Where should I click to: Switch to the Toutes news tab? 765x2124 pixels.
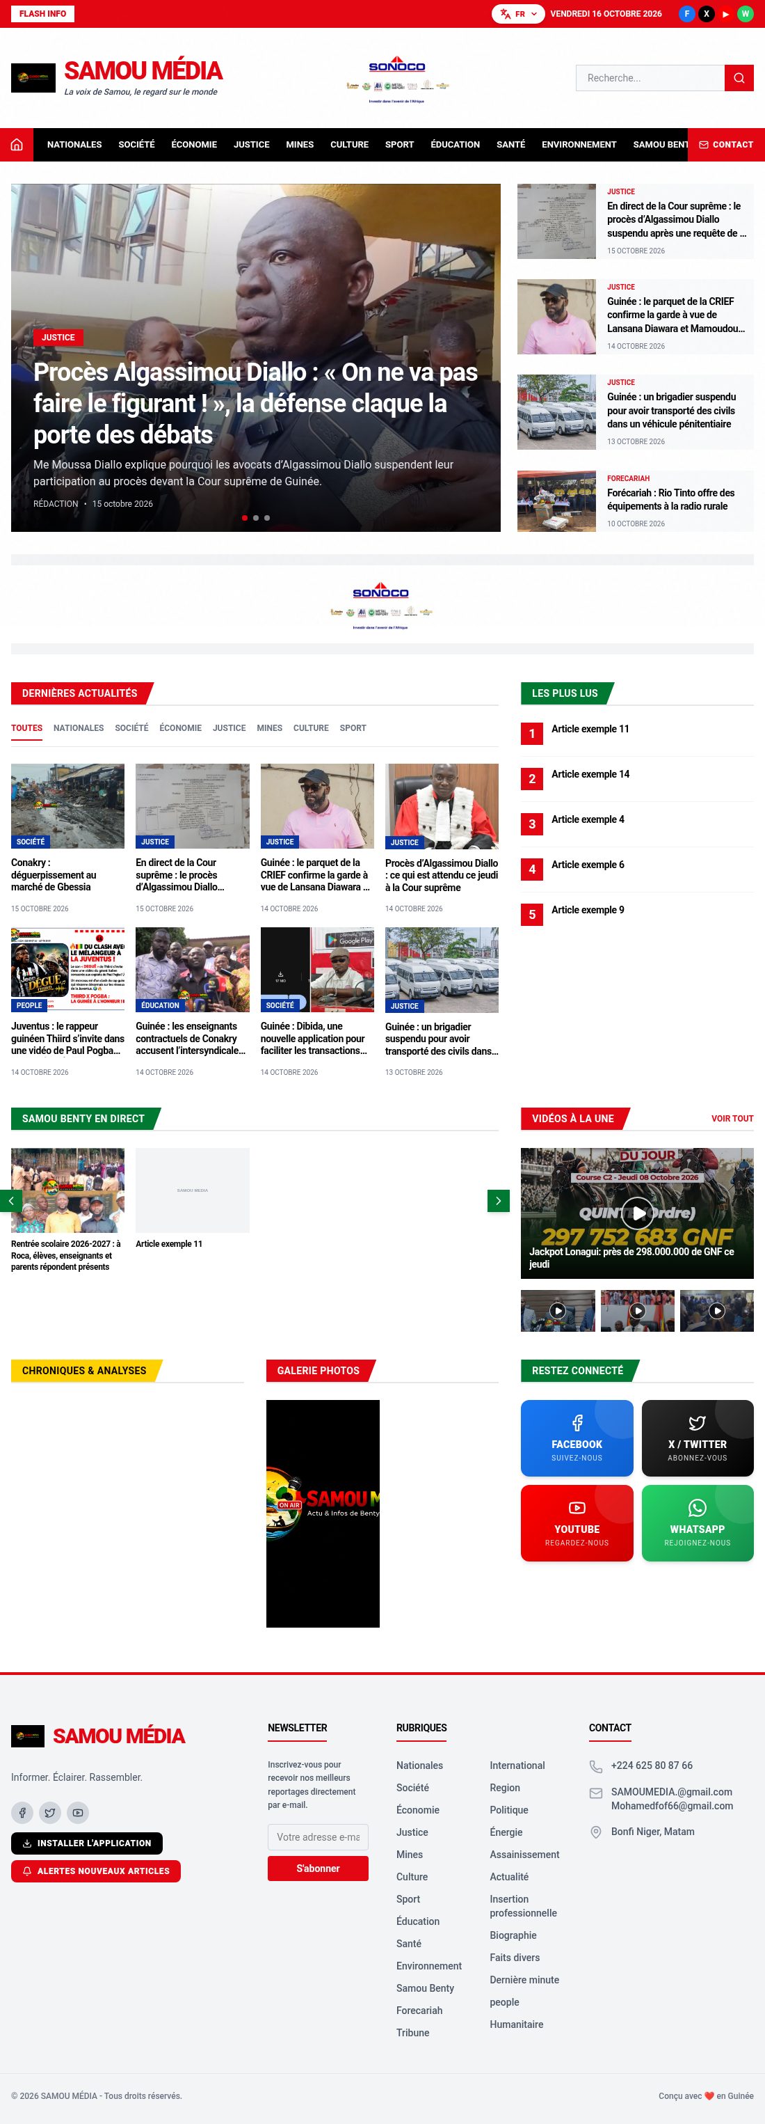coord(26,728)
